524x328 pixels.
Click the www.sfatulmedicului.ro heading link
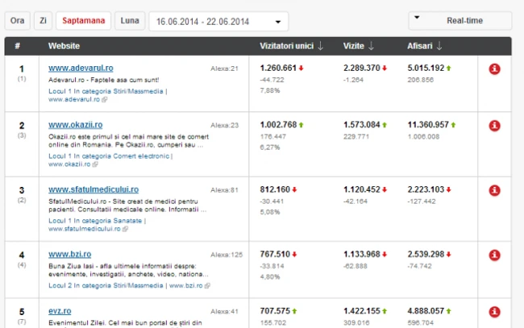pyautogui.click(x=93, y=189)
